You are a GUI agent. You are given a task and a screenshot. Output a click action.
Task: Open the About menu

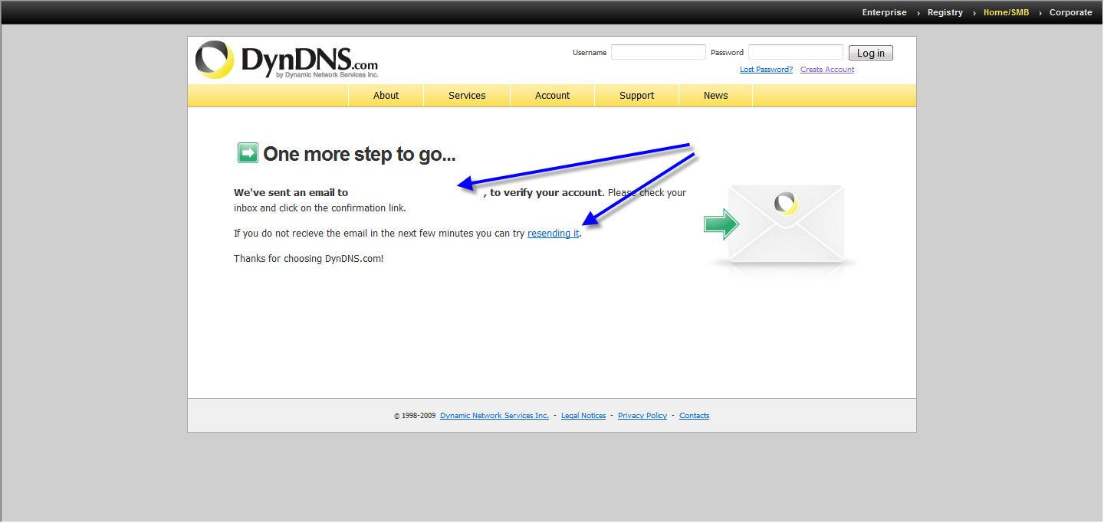pos(386,96)
